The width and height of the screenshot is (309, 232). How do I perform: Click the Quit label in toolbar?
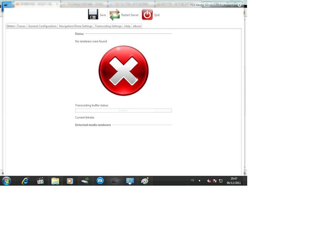pos(157,15)
